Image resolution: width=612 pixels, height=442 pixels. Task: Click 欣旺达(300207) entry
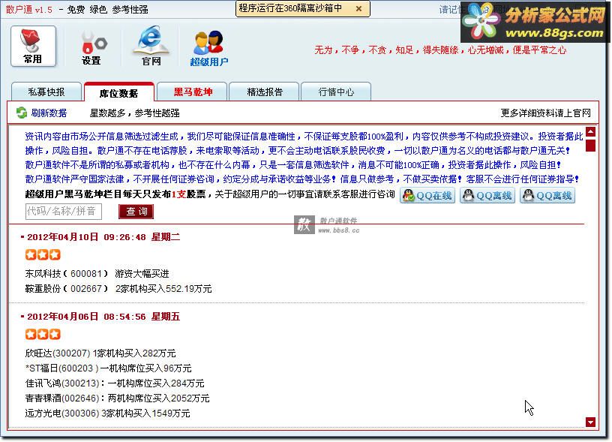[100, 353]
